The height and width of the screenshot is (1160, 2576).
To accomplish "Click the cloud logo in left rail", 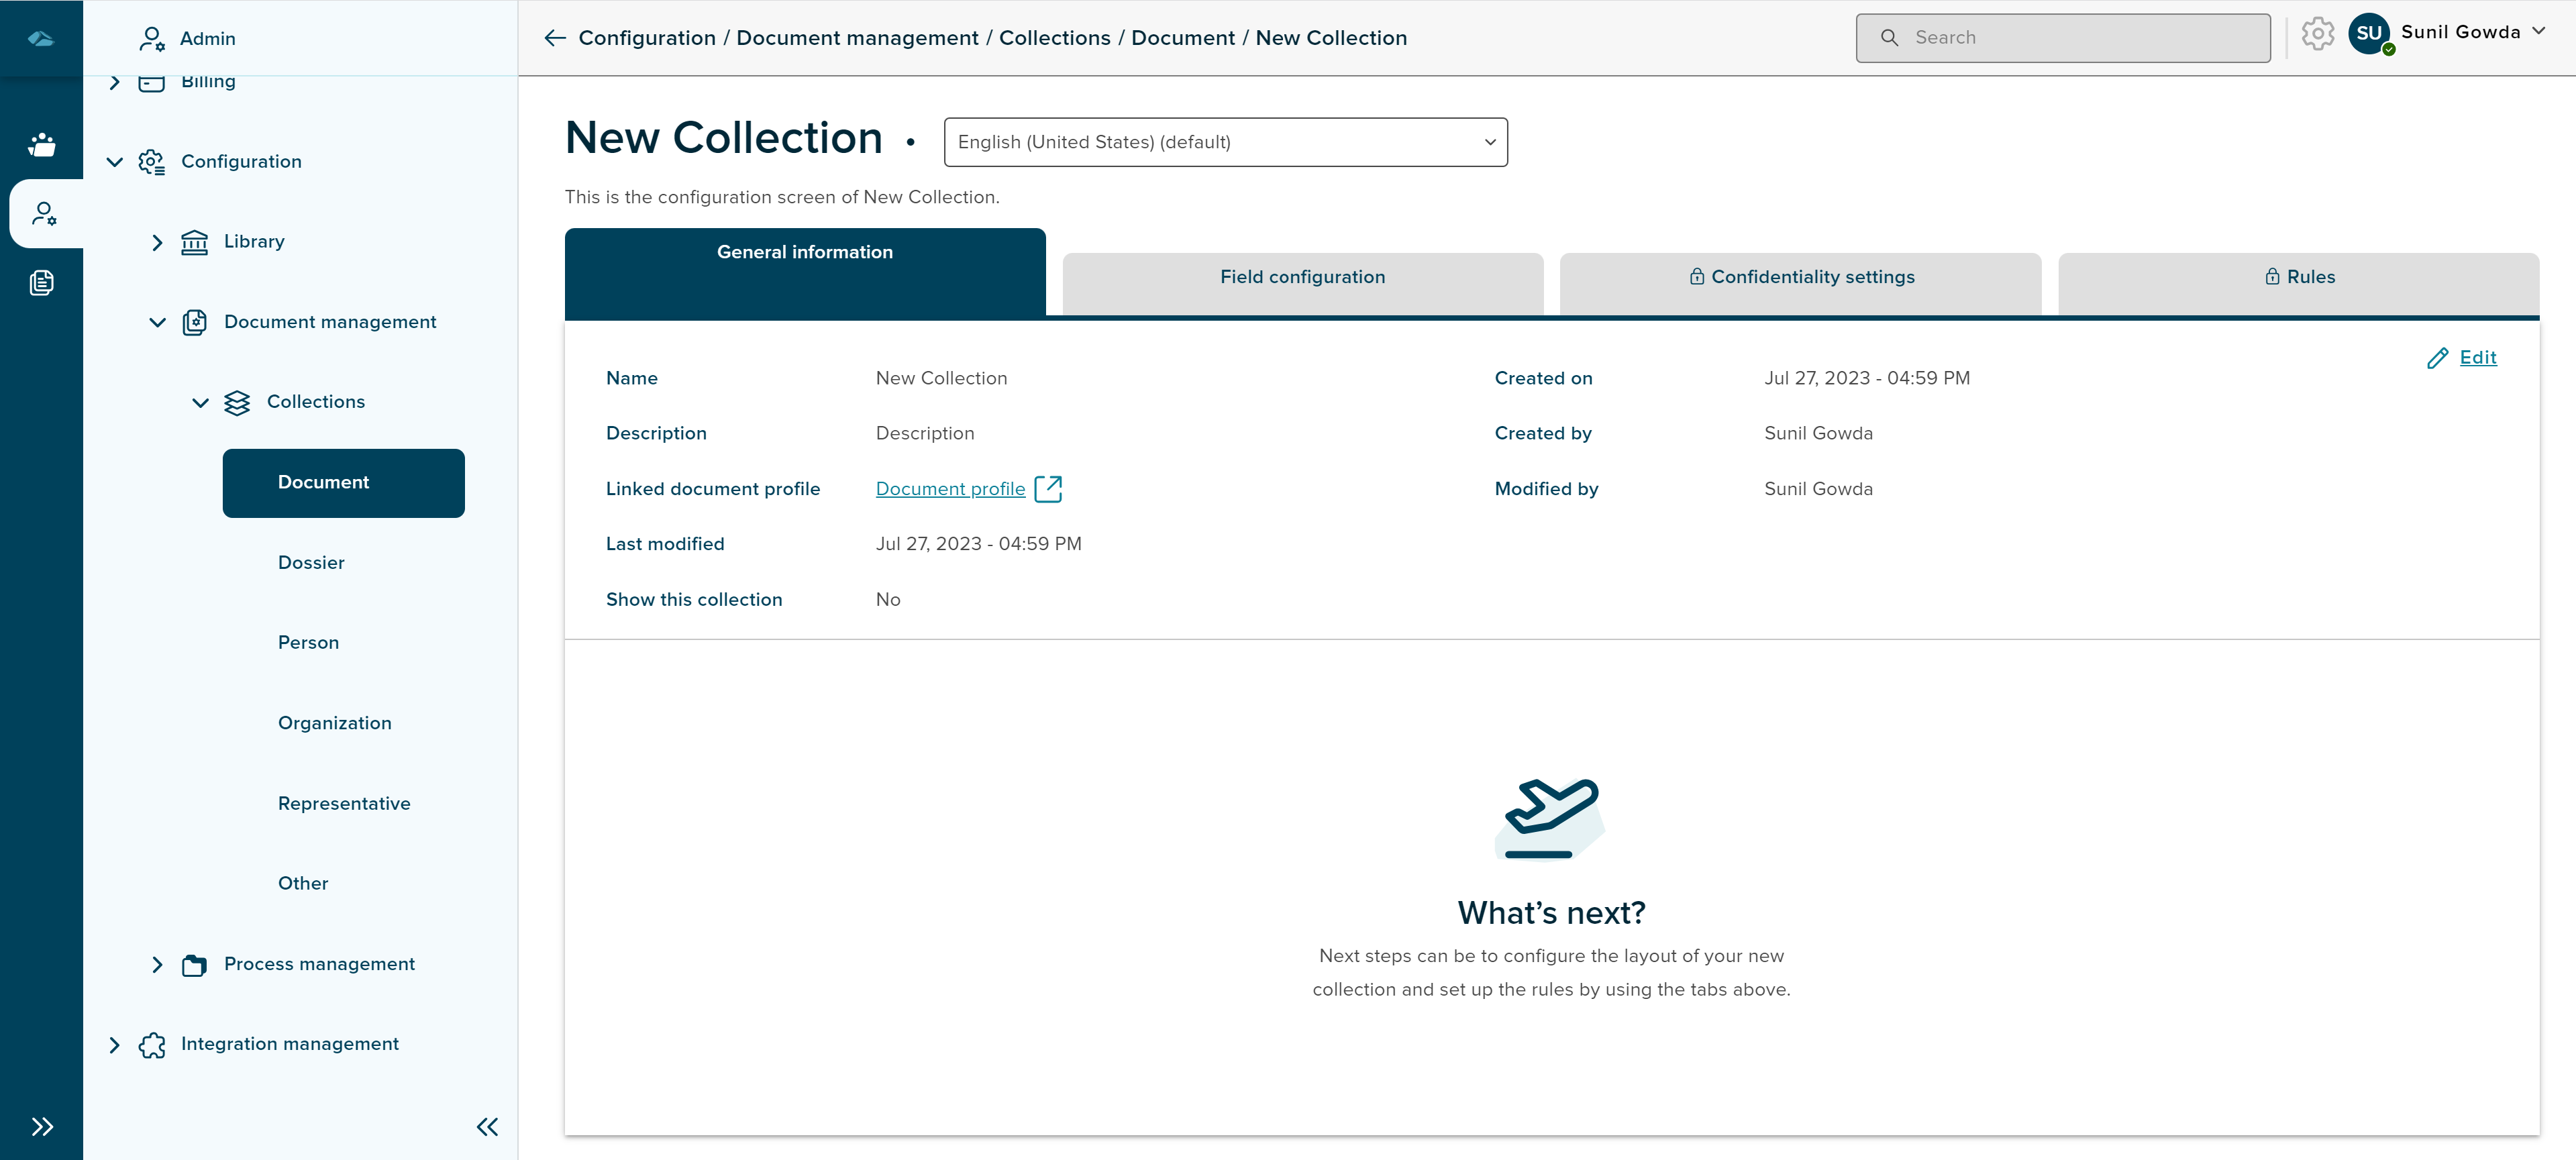I will [41, 38].
